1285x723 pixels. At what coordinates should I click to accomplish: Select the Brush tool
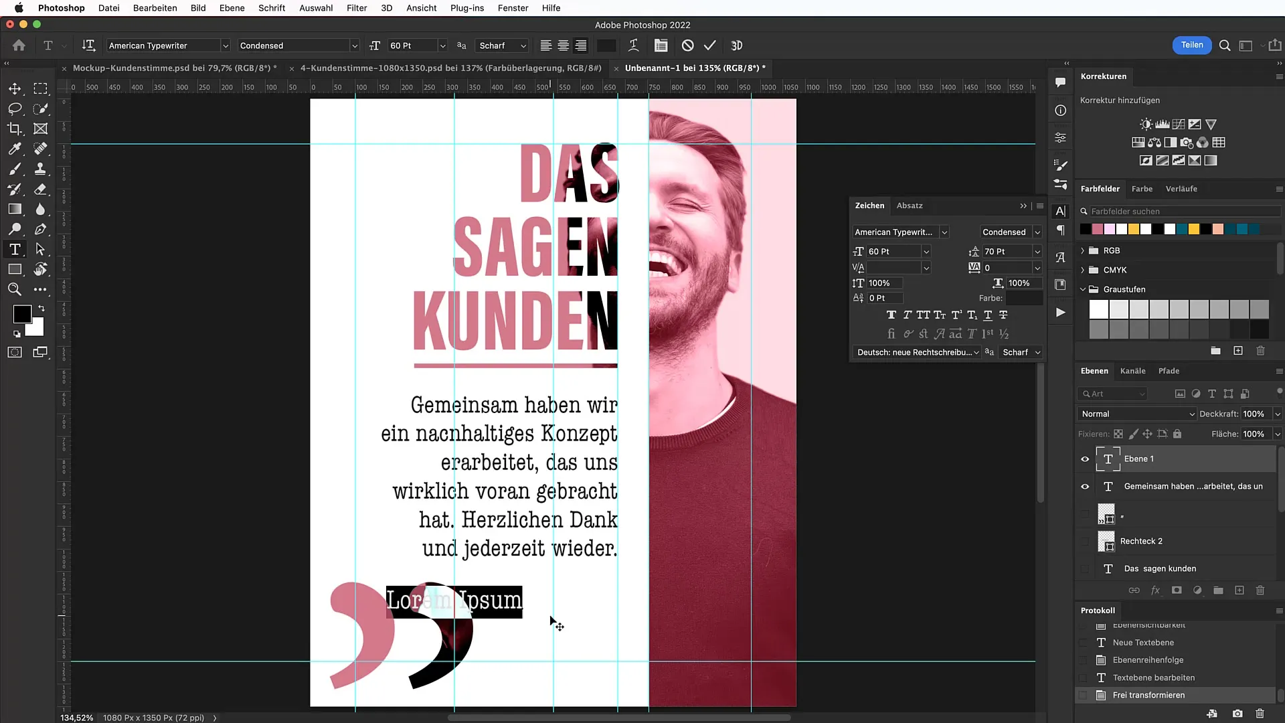click(x=15, y=169)
